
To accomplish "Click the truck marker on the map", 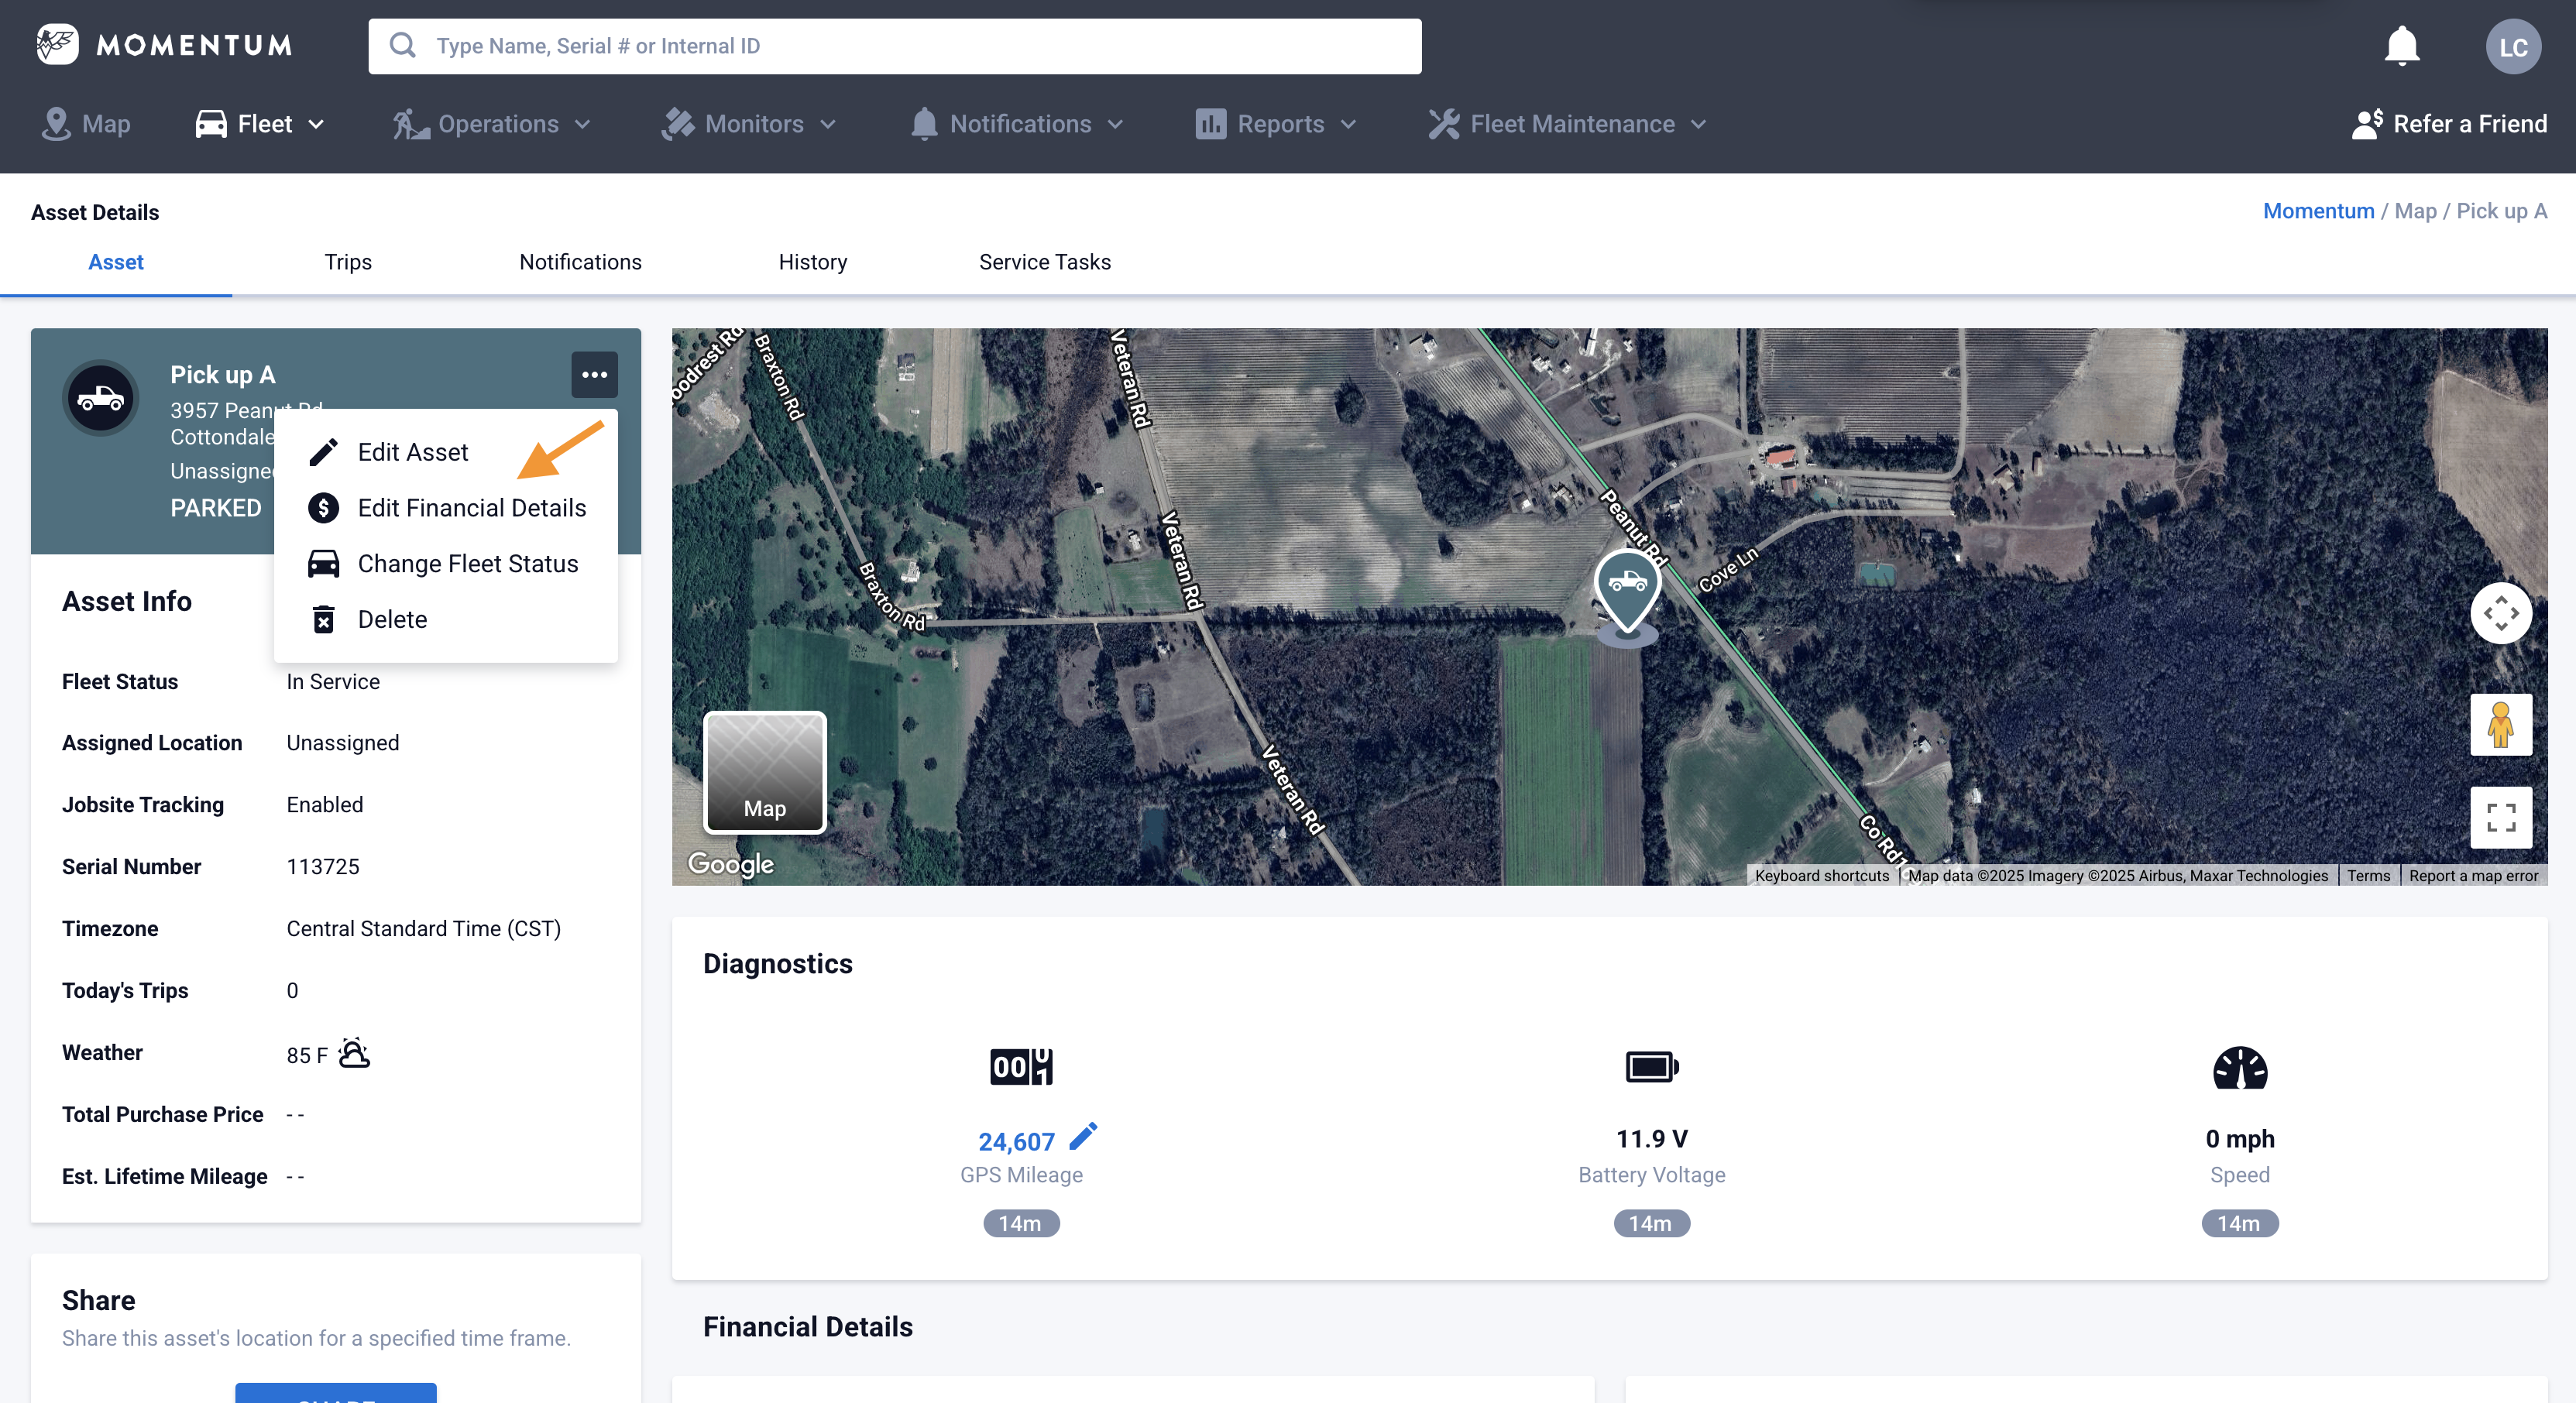I will coord(1627,586).
